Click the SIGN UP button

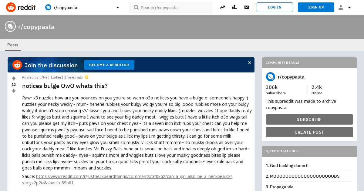(316, 7)
